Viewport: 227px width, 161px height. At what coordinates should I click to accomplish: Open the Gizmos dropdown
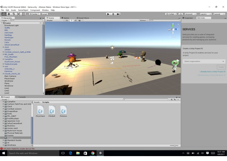[x=143, y=20]
